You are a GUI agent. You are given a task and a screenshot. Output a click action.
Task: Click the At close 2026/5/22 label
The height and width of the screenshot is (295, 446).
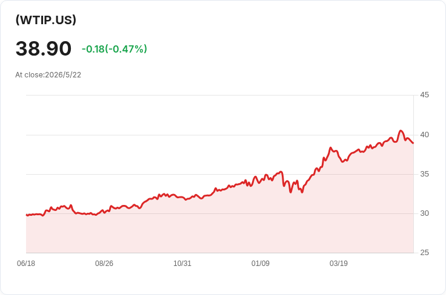coord(48,75)
